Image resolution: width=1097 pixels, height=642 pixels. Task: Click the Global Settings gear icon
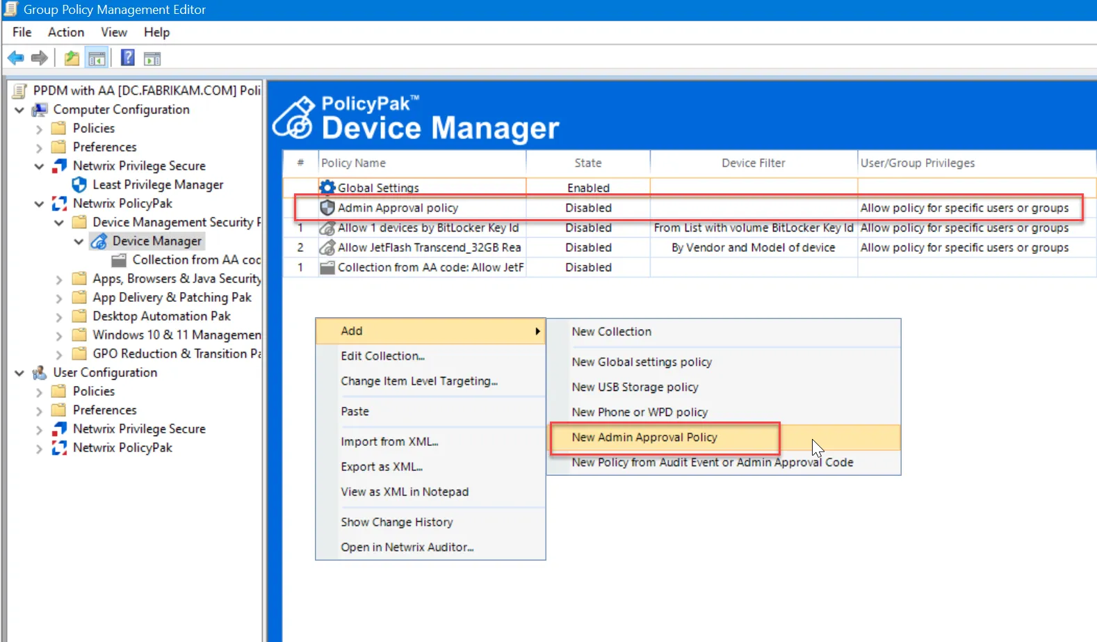click(x=327, y=187)
